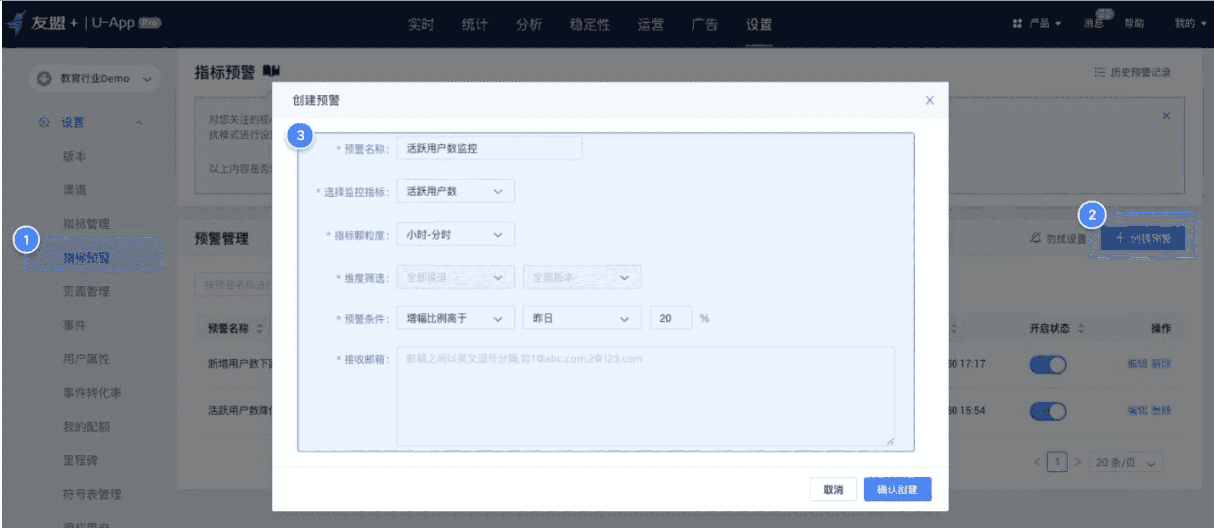Screen dimensions: 1214x528
Task: Open the 指标颗粒度 dropdown showing 小时-分时
Action: [x=455, y=234]
